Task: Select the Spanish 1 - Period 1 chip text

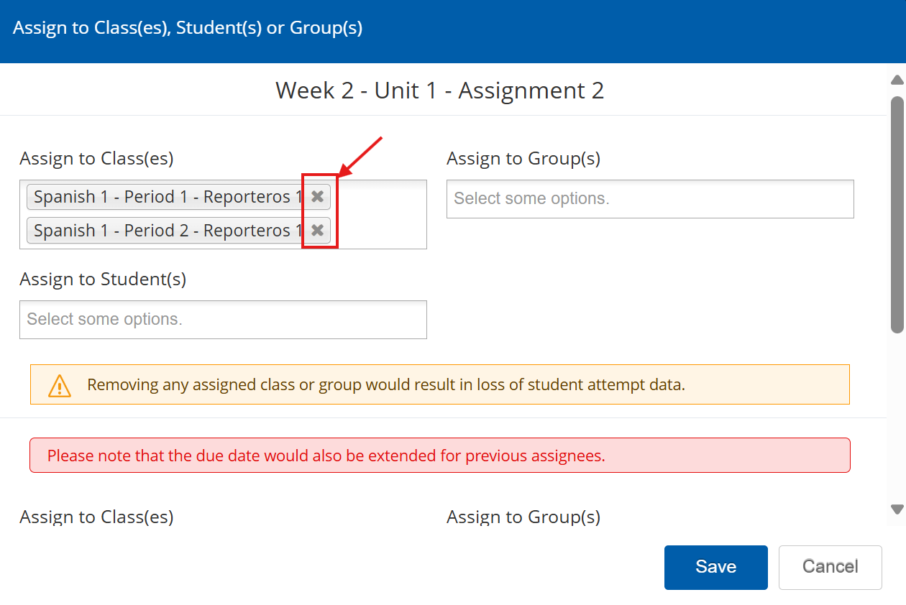Action: (x=168, y=197)
